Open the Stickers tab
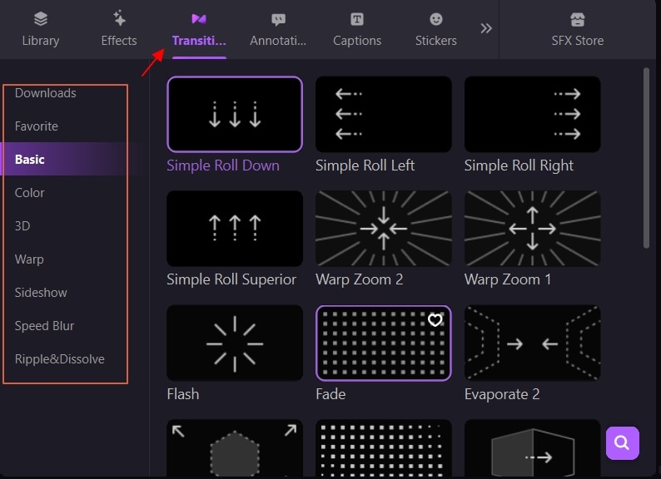Viewport: 661px width, 479px height. coord(436,29)
